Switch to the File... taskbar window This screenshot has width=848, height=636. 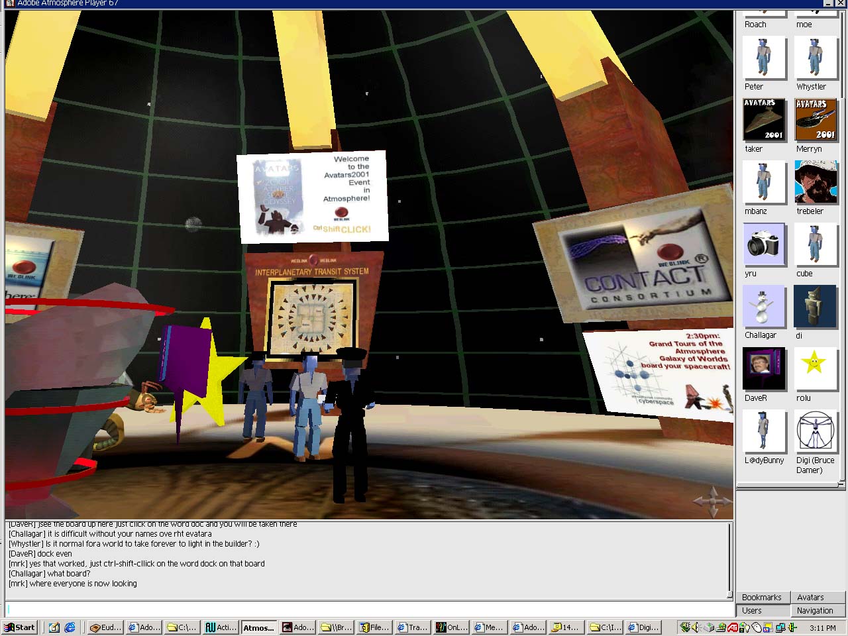coord(374,627)
